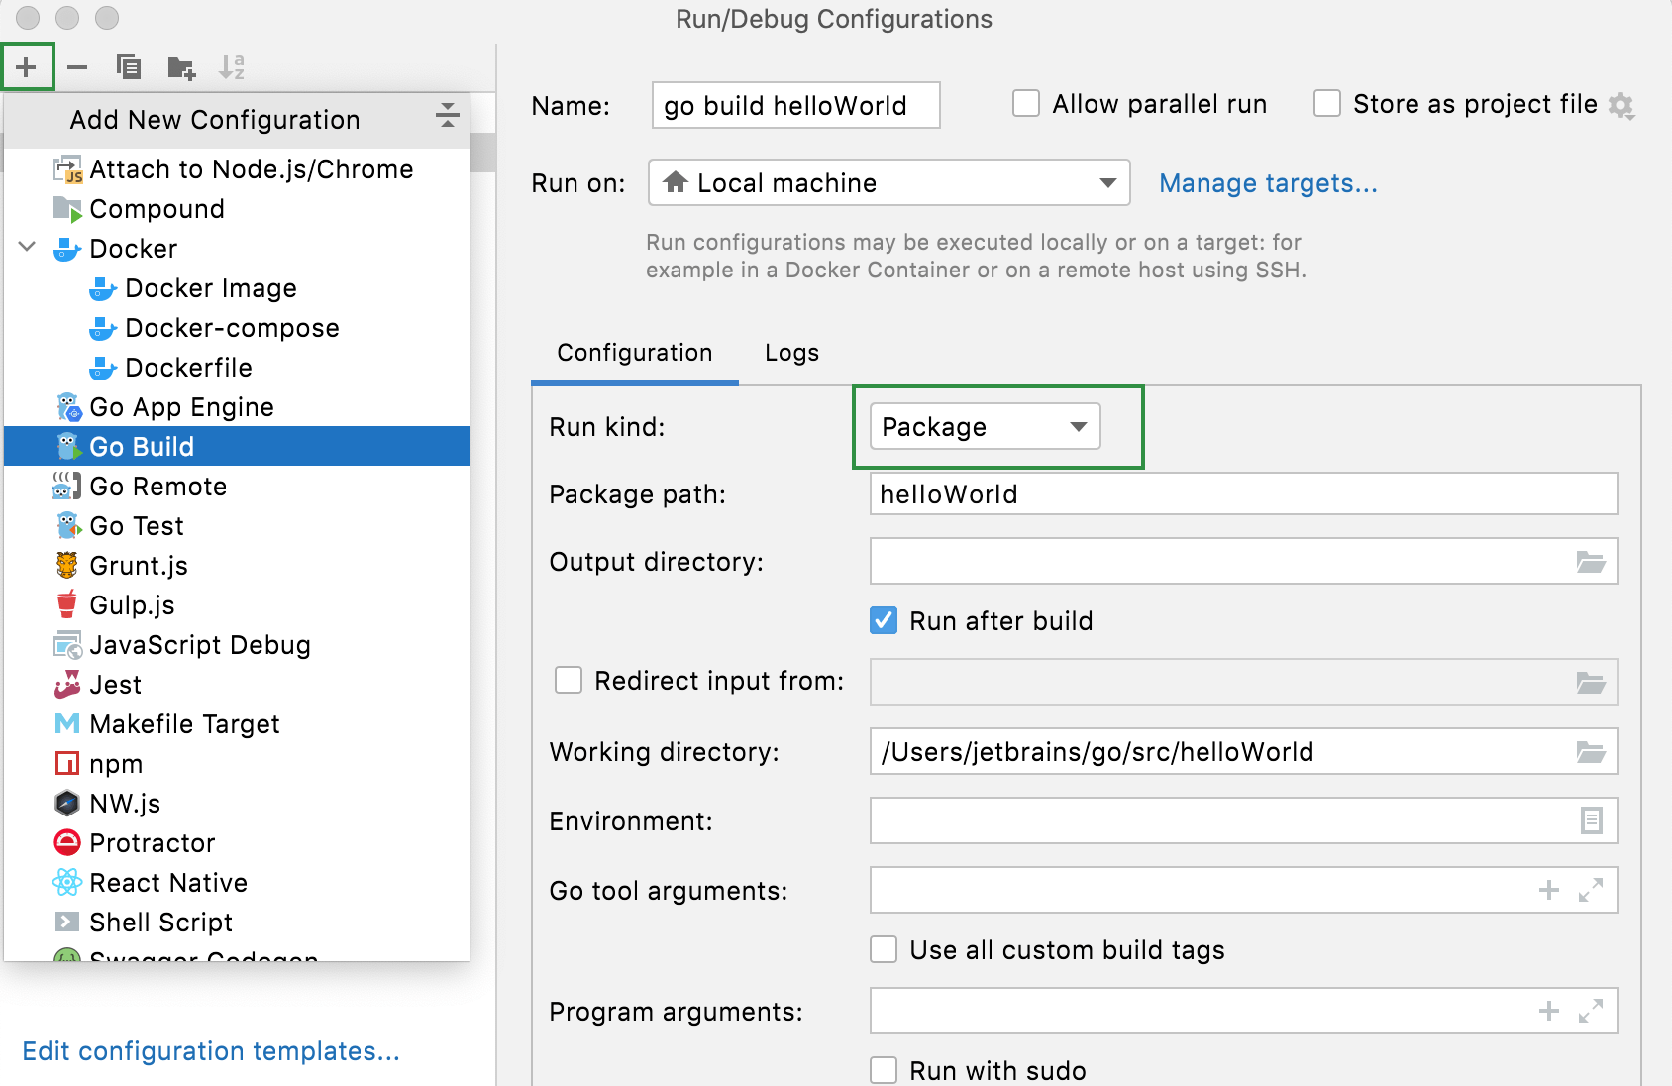Select Go Remote in the configuration list
Screen dimensions: 1672x1086
click(x=157, y=486)
